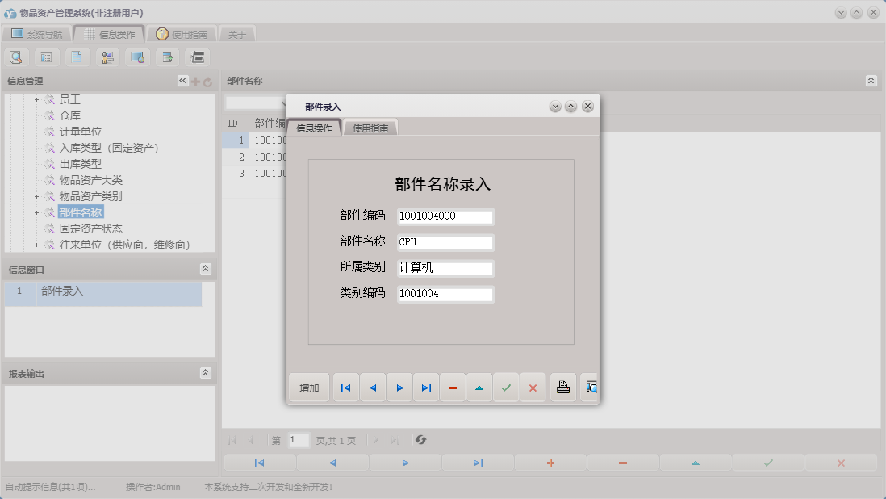Click the export table toolbar icon

[x=166, y=57]
